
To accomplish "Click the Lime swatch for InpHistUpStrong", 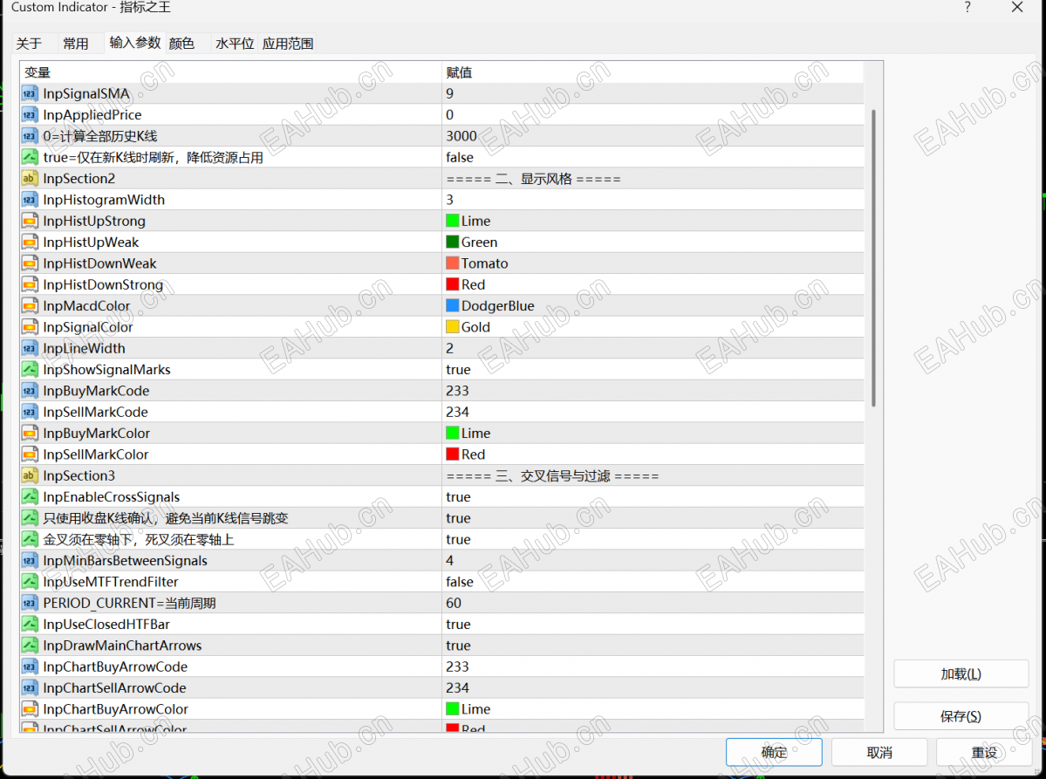I will (x=452, y=221).
